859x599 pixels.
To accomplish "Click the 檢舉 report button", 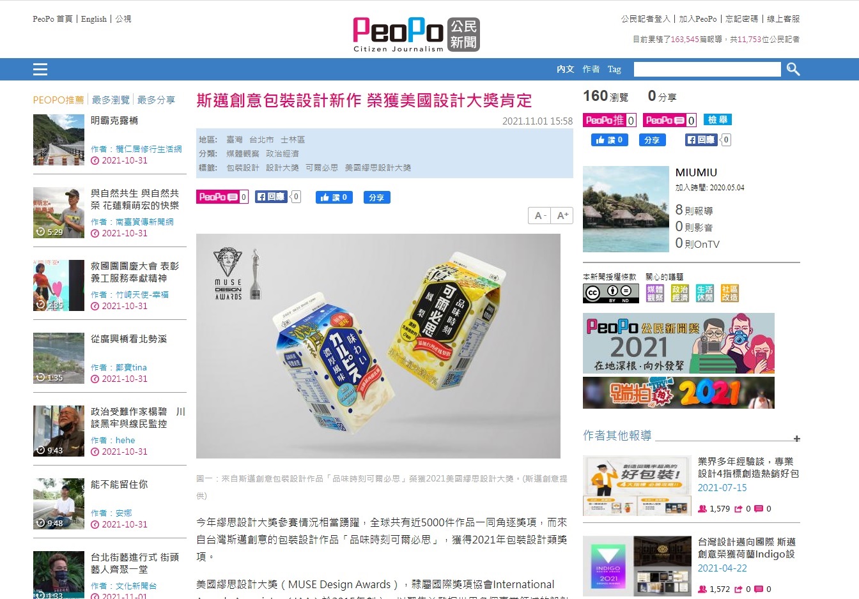I will point(717,119).
